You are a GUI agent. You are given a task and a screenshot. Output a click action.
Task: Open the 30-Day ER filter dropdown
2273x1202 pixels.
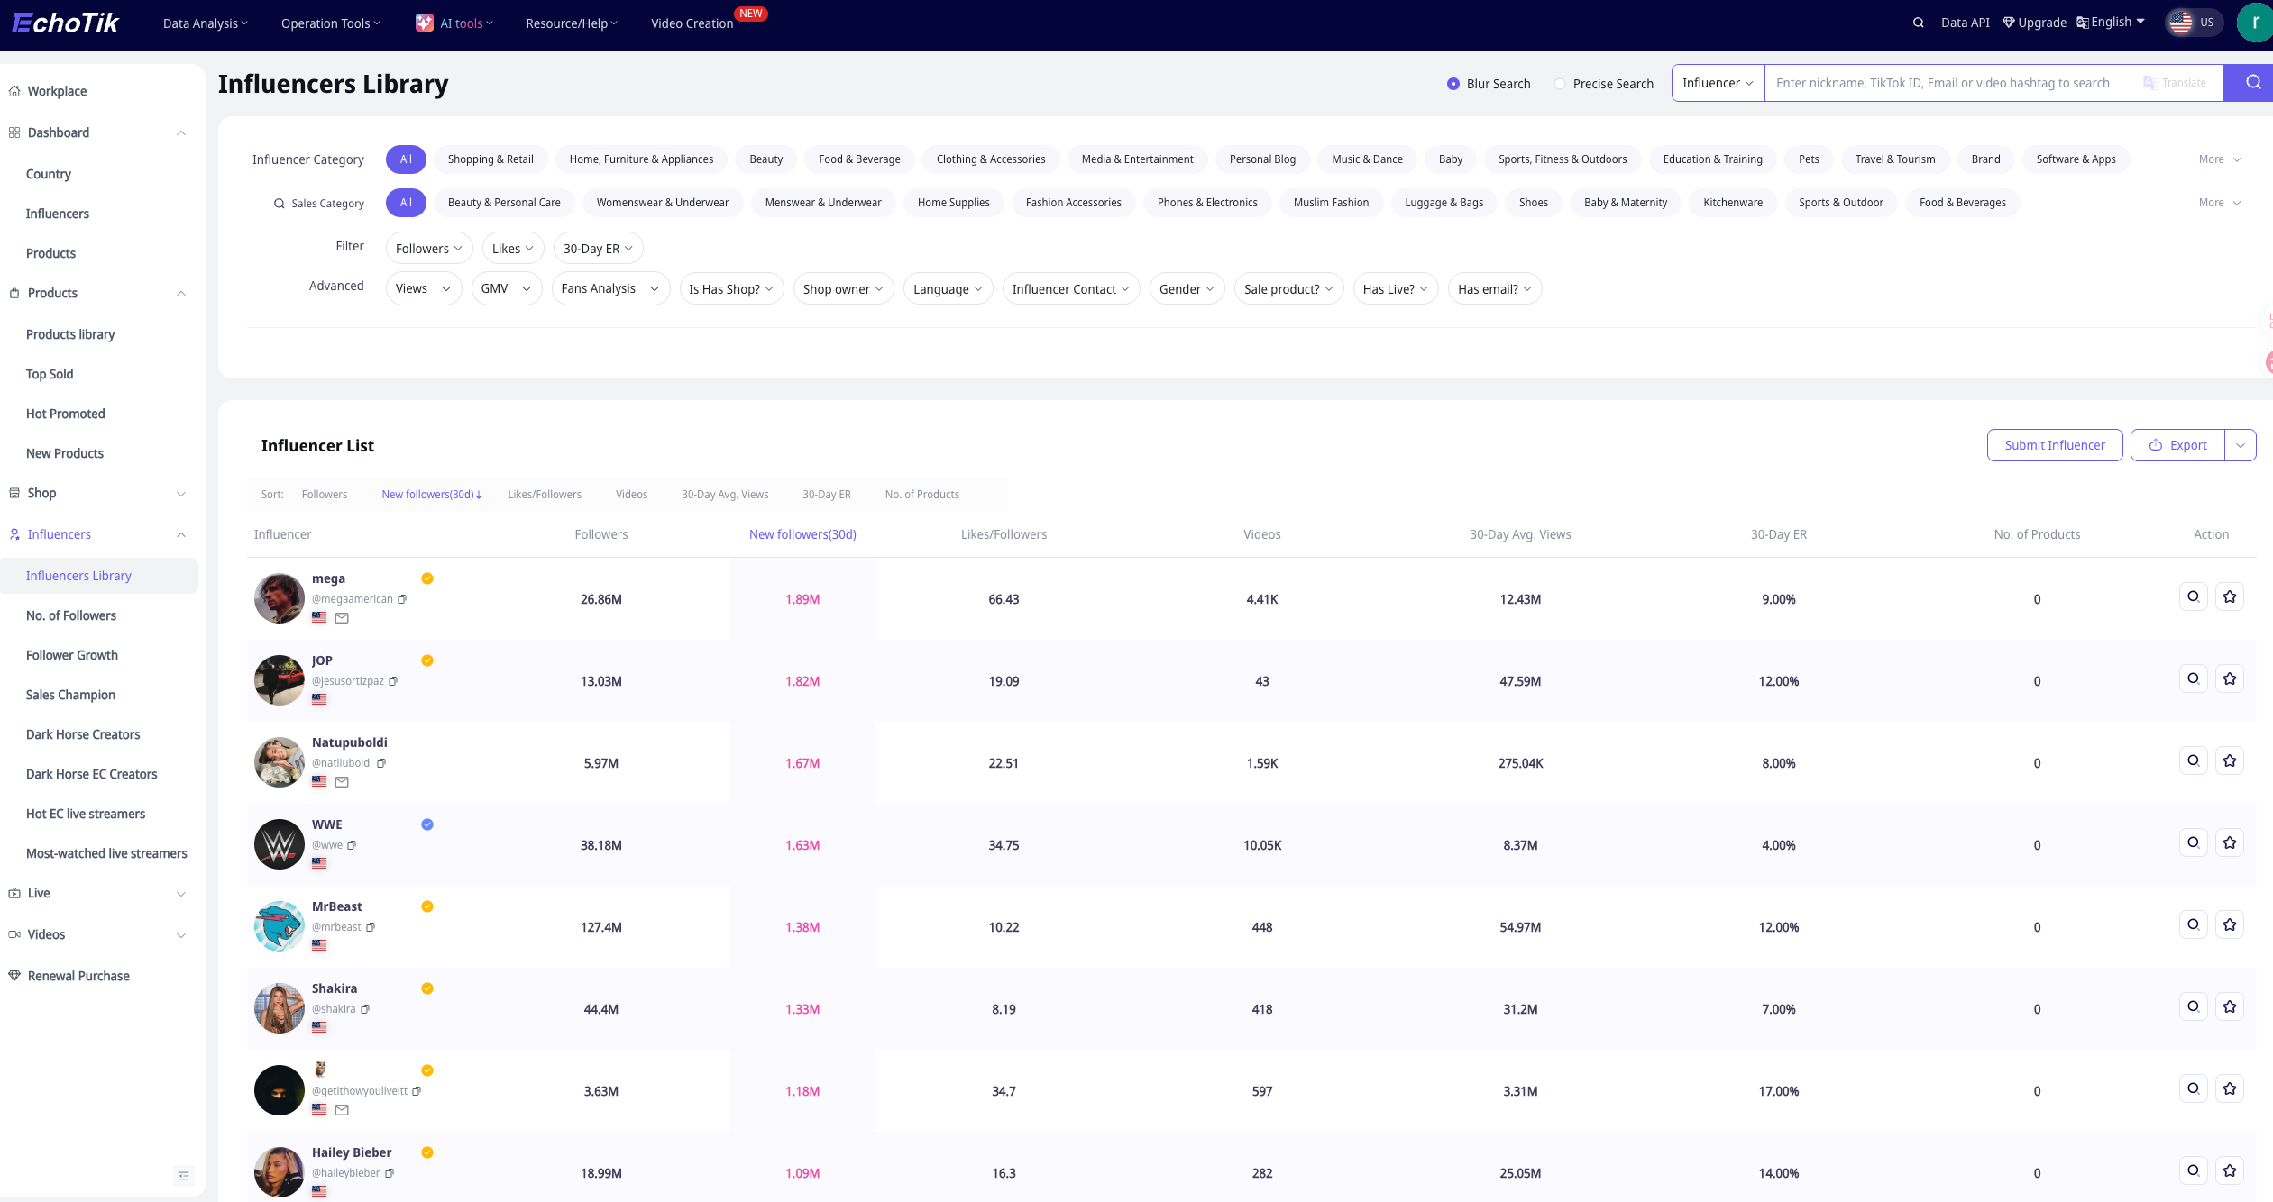[x=598, y=249]
